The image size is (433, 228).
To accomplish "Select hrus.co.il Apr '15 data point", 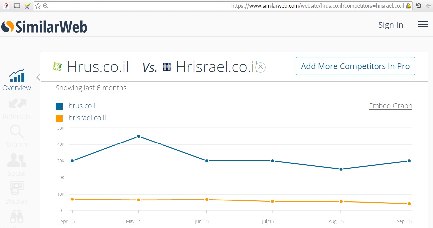I will 72,161.
